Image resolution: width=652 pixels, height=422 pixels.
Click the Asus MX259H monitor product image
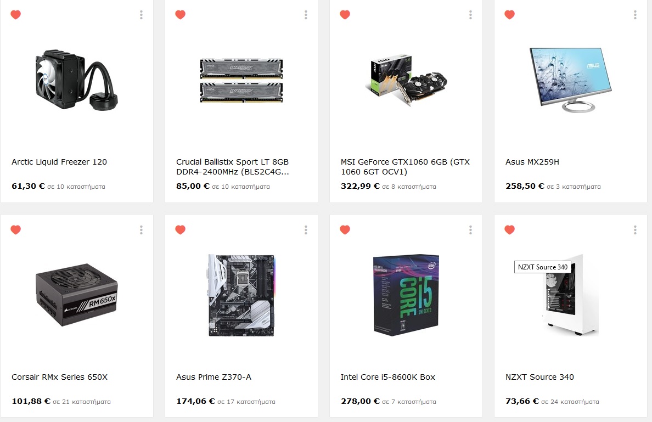571,80
